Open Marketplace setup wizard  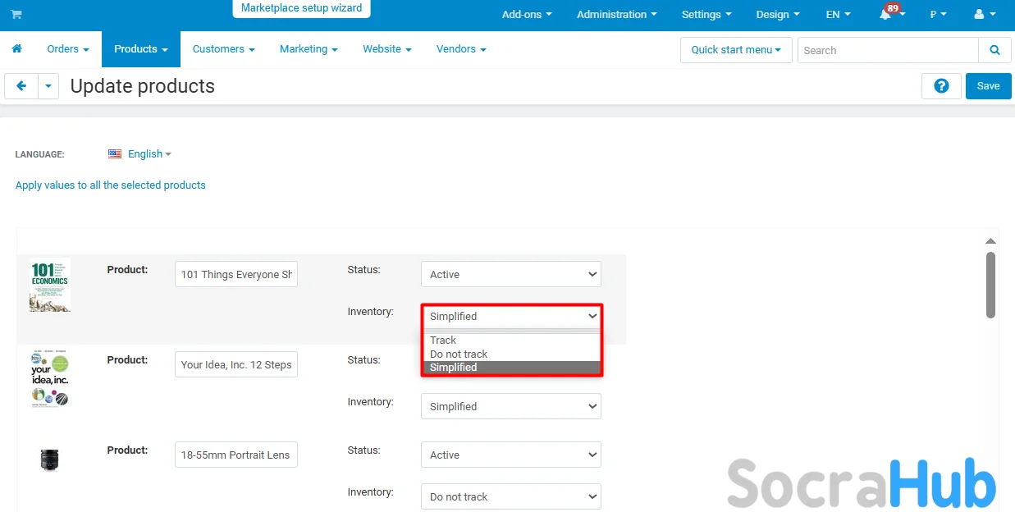click(301, 8)
